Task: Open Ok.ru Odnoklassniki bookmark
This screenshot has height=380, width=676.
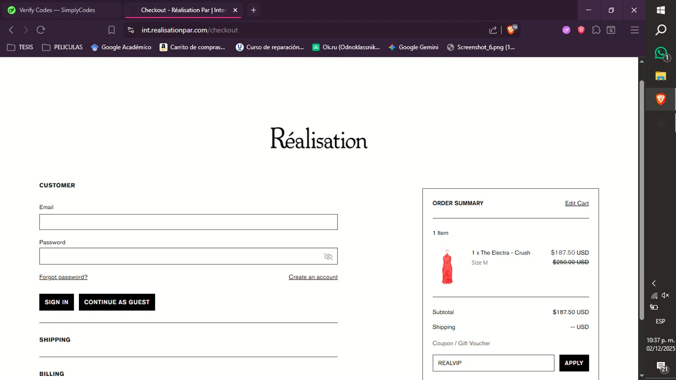Action: pyautogui.click(x=346, y=47)
